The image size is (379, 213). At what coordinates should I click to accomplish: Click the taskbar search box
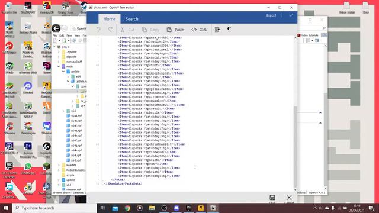pyautogui.click(x=54, y=208)
